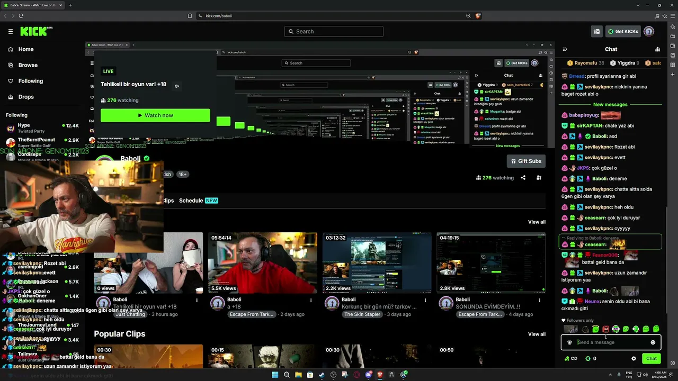The height and width of the screenshot is (381, 678).
Task: View all Popular Clips
Action: (x=537, y=334)
